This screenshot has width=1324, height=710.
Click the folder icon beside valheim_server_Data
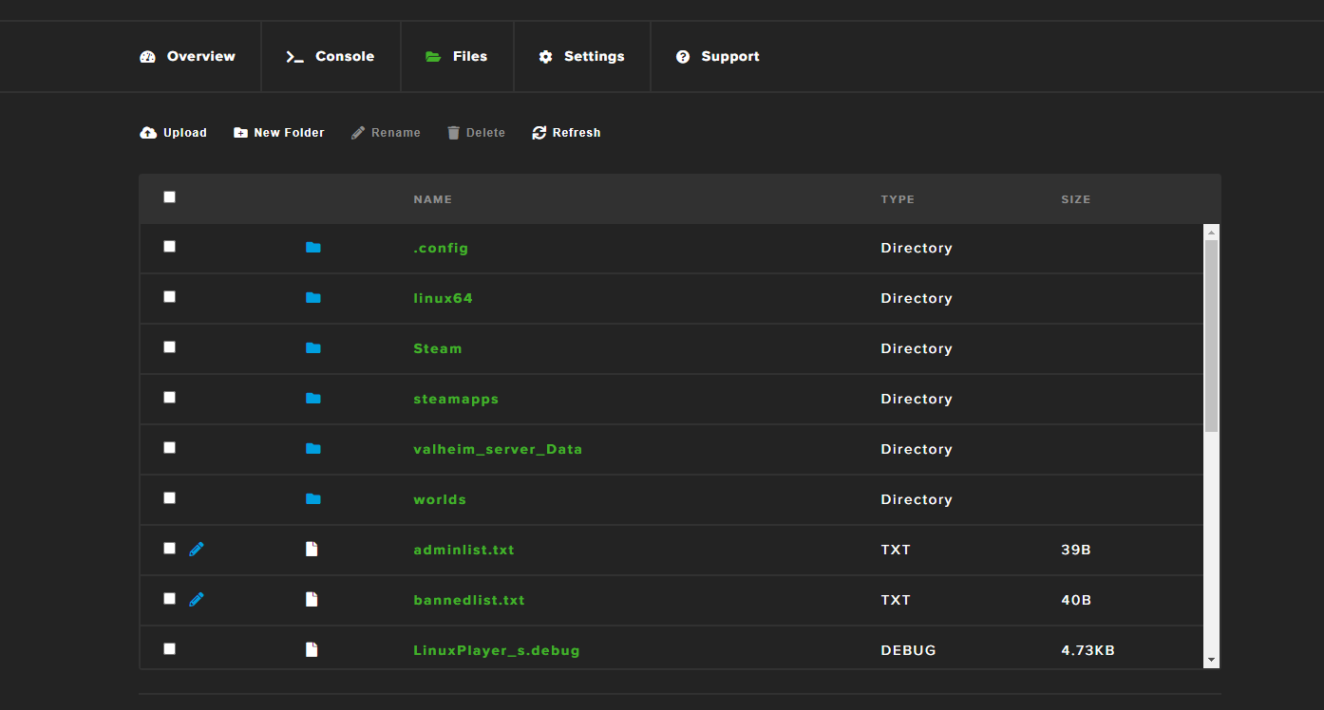pyautogui.click(x=313, y=449)
